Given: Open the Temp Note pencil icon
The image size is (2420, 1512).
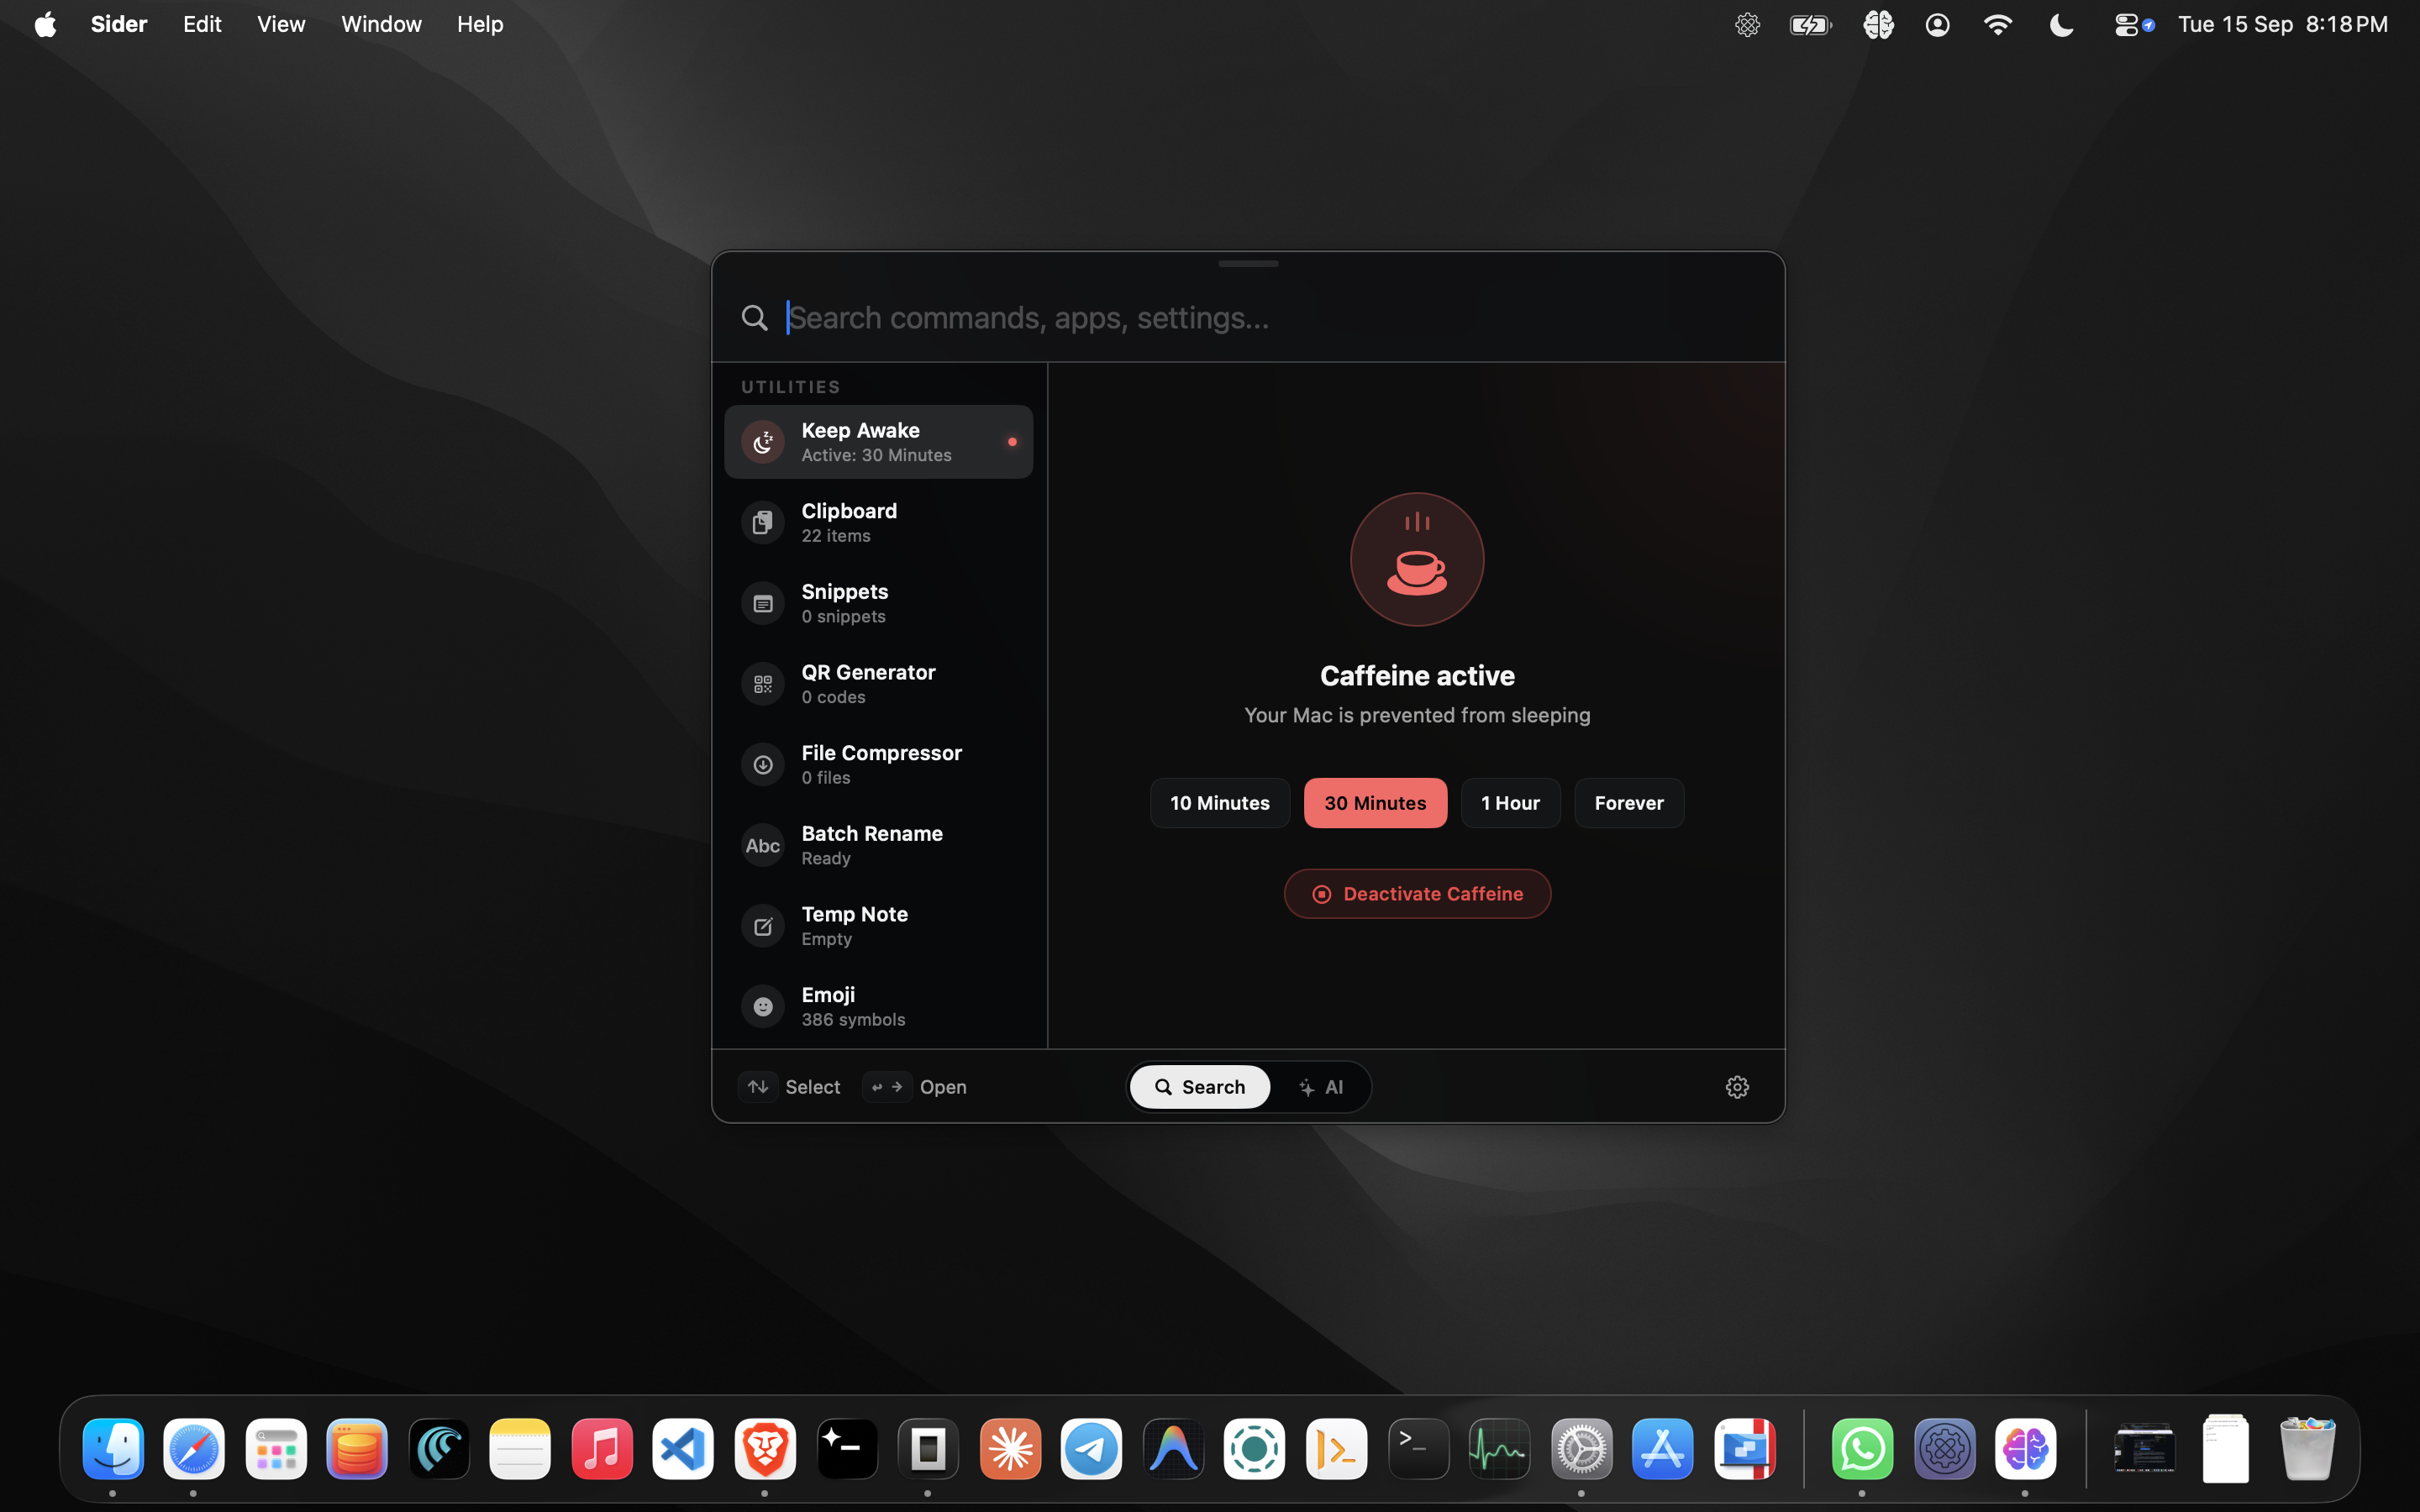Looking at the screenshot, I should [x=763, y=926].
